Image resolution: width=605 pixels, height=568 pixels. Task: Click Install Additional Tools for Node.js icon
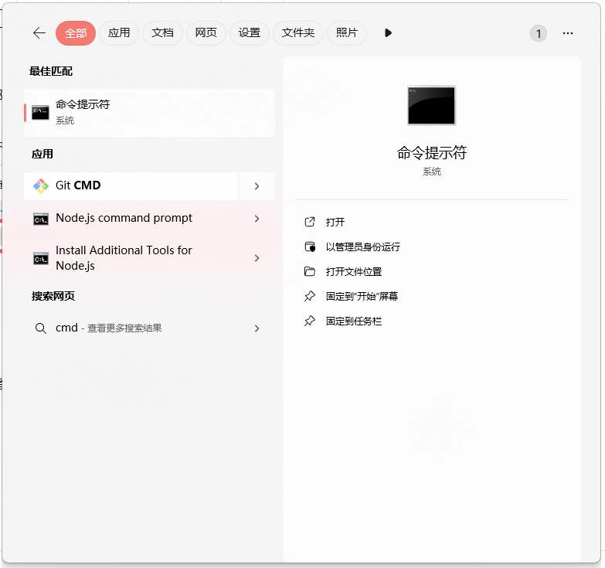point(40,259)
